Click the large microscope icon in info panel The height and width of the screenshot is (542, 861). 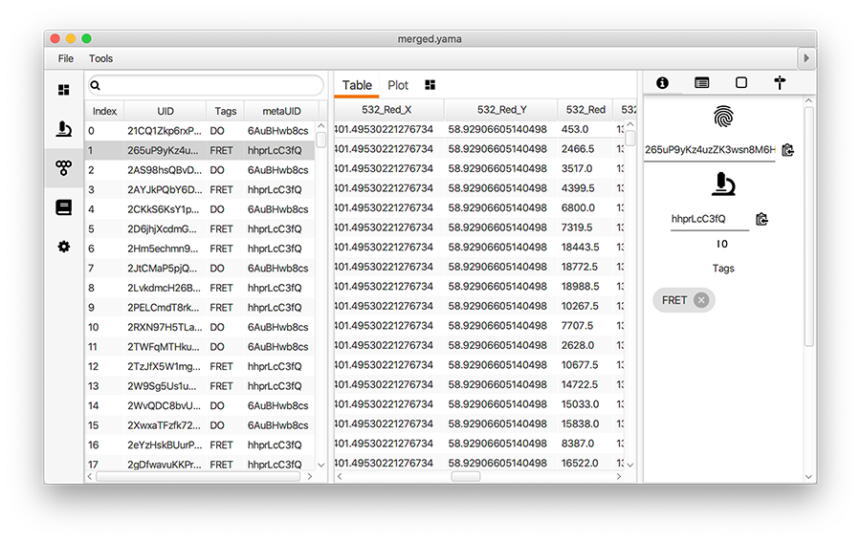pos(723,184)
